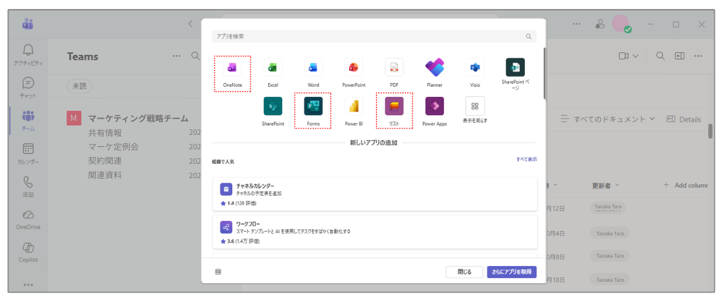Open the Planner app icon
This screenshot has width=724, height=301.
point(434,73)
